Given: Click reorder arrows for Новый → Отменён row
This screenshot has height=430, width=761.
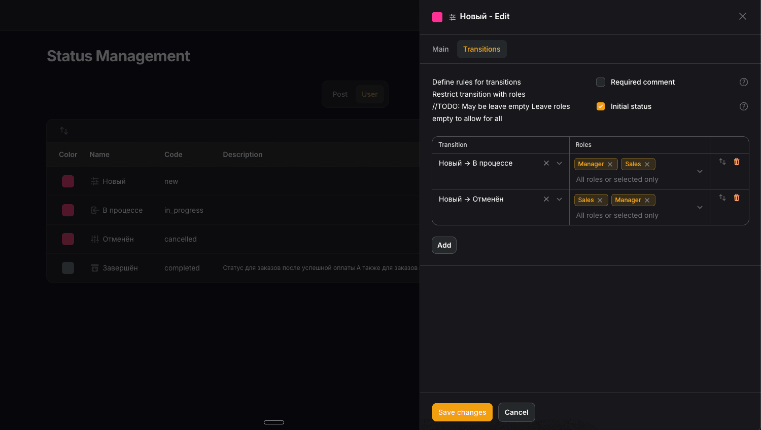Looking at the screenshot, I should tap(722, 198).
